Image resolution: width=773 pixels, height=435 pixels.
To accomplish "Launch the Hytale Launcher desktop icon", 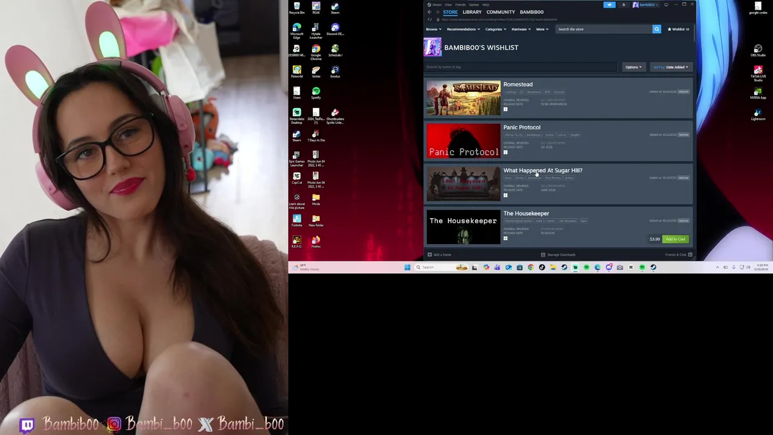I will [316, 30].
